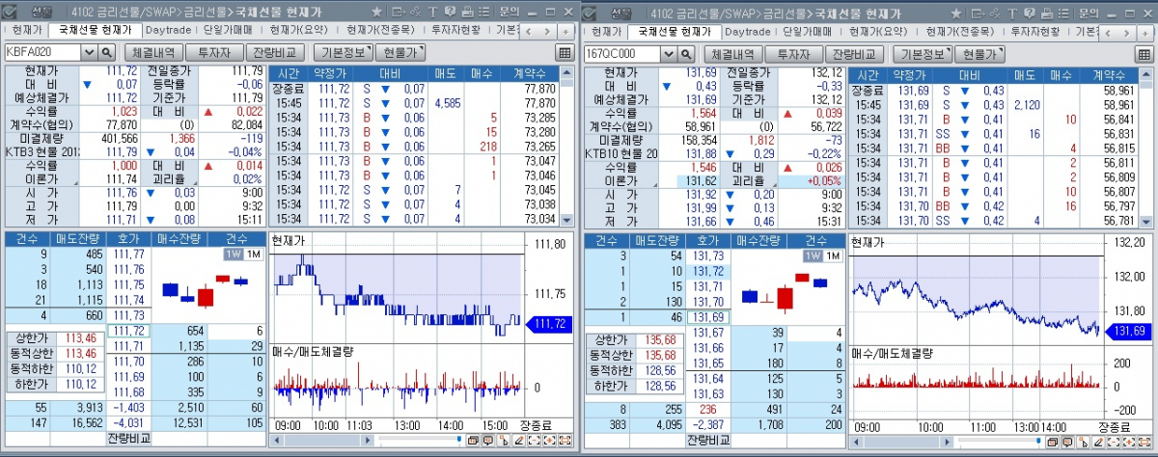Click 잔량비교 button in right window toolbar
Viewport: 1158px width, 457px height.
(855, 54)
